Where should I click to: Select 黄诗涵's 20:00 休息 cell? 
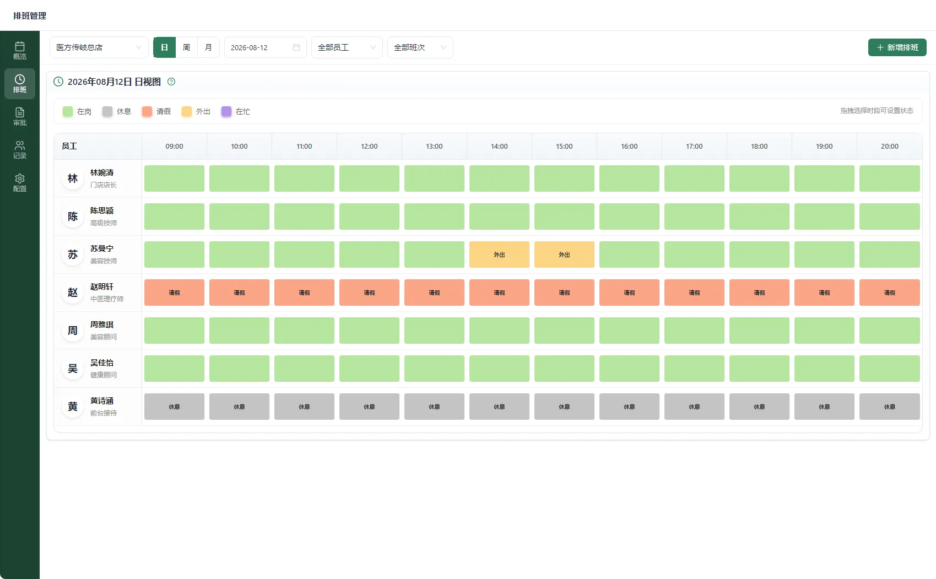pyautogui.click(x=890, y=407)
